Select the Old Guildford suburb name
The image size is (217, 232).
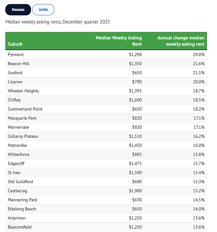pos(20,182)
